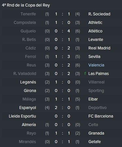This screenshot has height=147, width=122.
Task: Select the Tenerife team name
Action: click(28, 14)
